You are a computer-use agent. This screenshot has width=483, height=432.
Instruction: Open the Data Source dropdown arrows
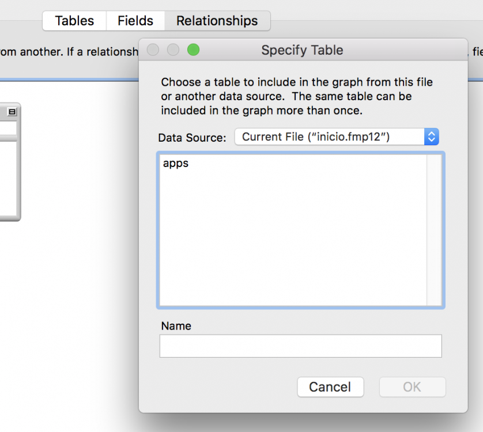point(432,137)
